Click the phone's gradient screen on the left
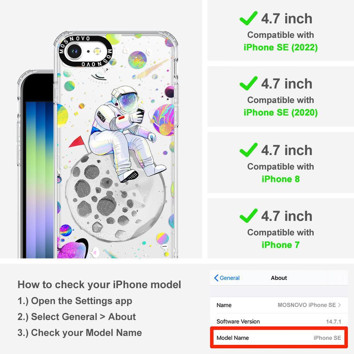The image size is (354, 354). (40, 179)
